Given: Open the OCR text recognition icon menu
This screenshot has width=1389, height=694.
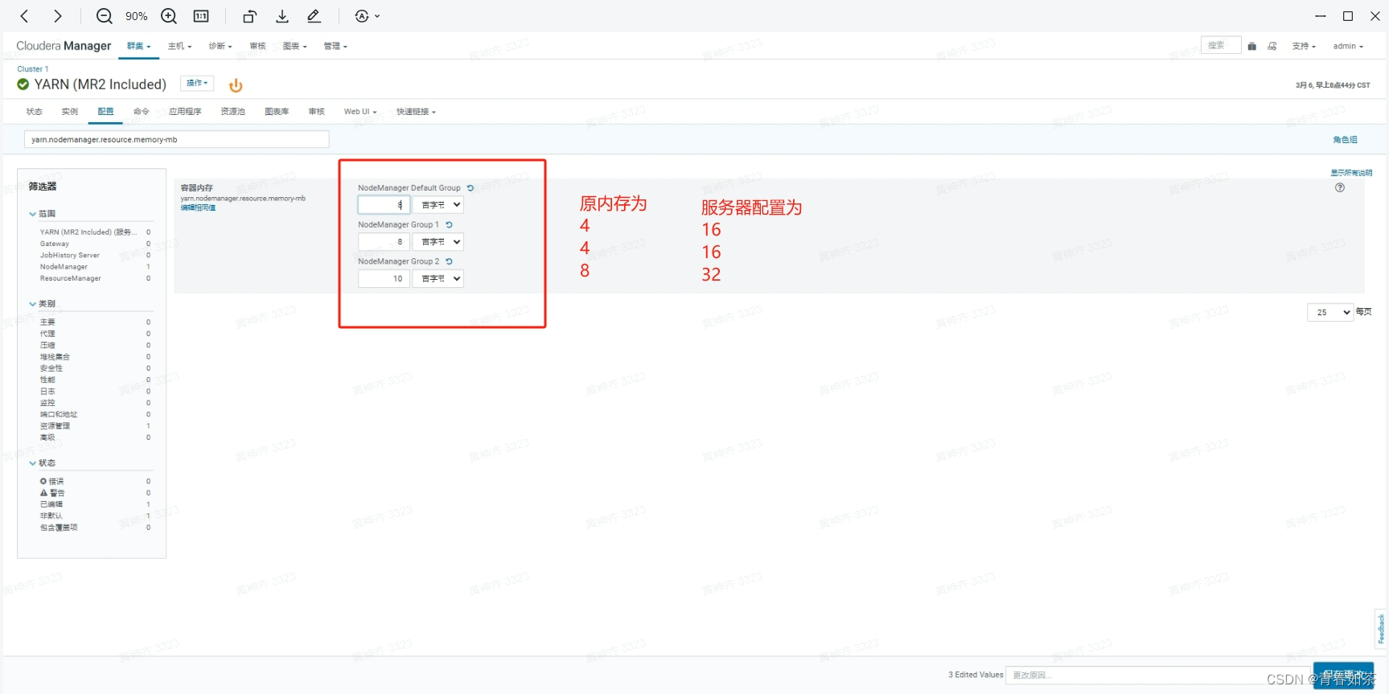Looking at the screenshot, I should [x=366, y=16].
